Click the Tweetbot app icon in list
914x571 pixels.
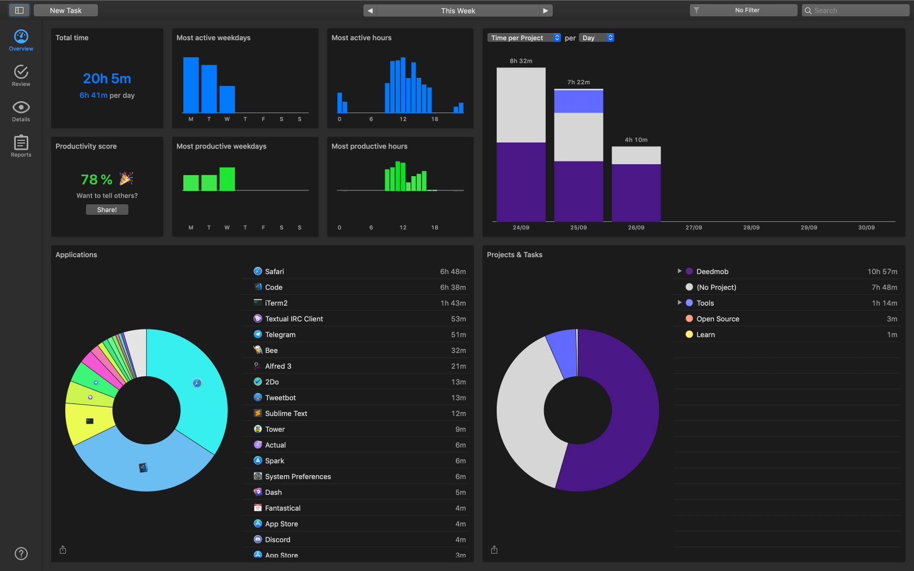(258, 398)
